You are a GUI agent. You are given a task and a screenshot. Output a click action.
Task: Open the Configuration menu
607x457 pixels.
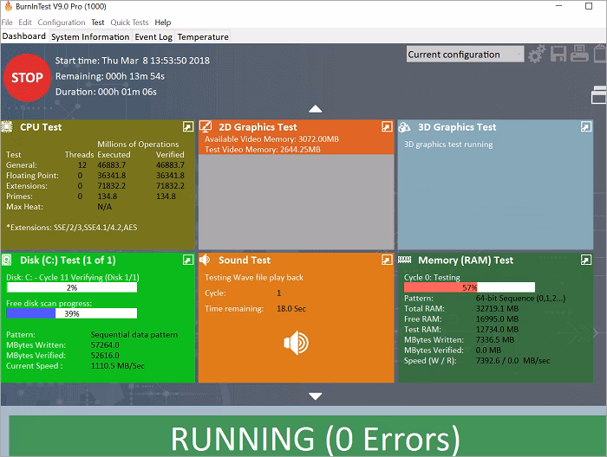(62, 23)
